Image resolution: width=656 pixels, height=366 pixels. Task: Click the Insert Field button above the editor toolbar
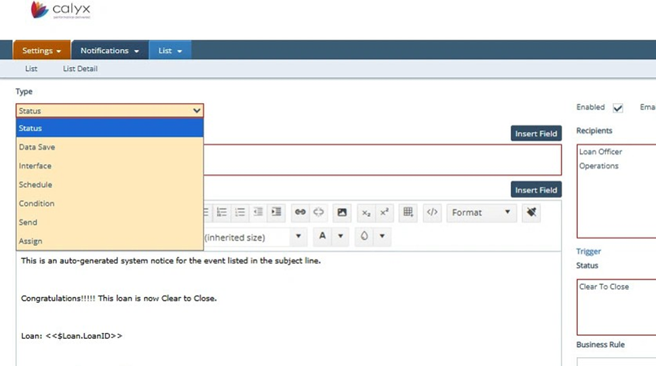(535, 190)
